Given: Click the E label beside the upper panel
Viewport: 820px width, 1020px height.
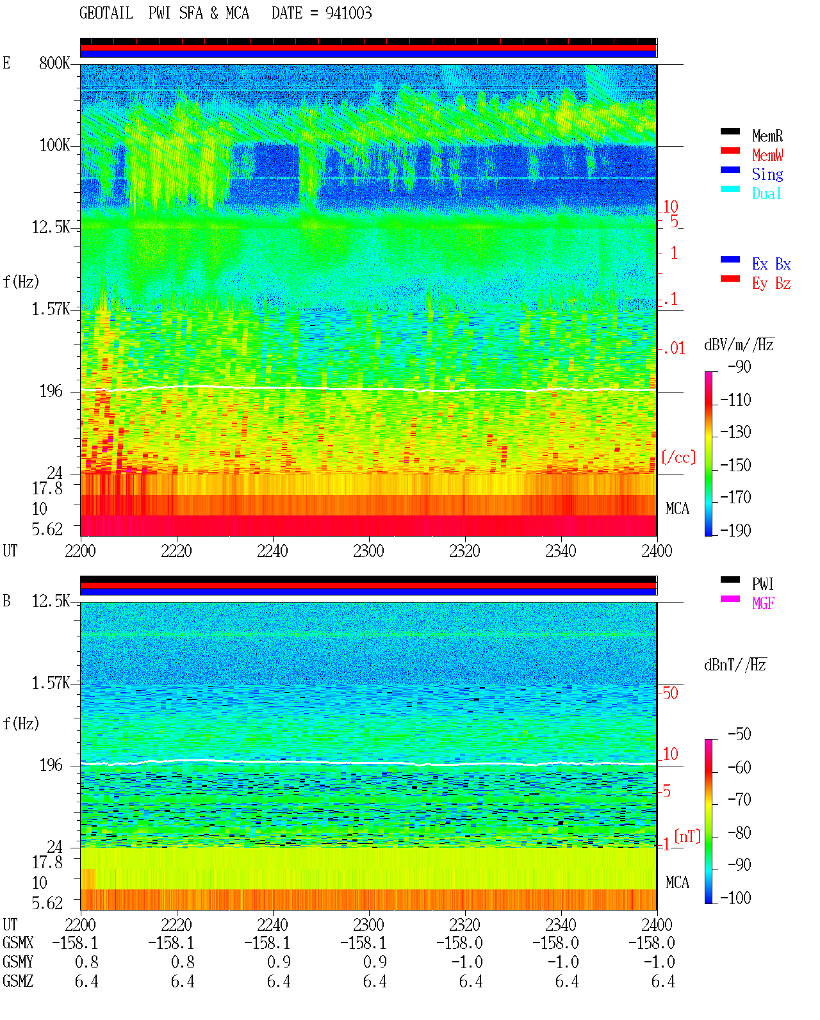Looking at the screenshot, I should (x=7, y=63).
